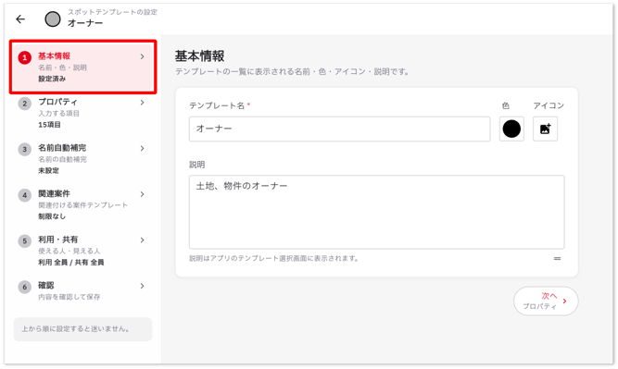This screenshot has height=369, width=618.
Task: Expand chevron next to 基本情報
Action: (x=143, y=56)
